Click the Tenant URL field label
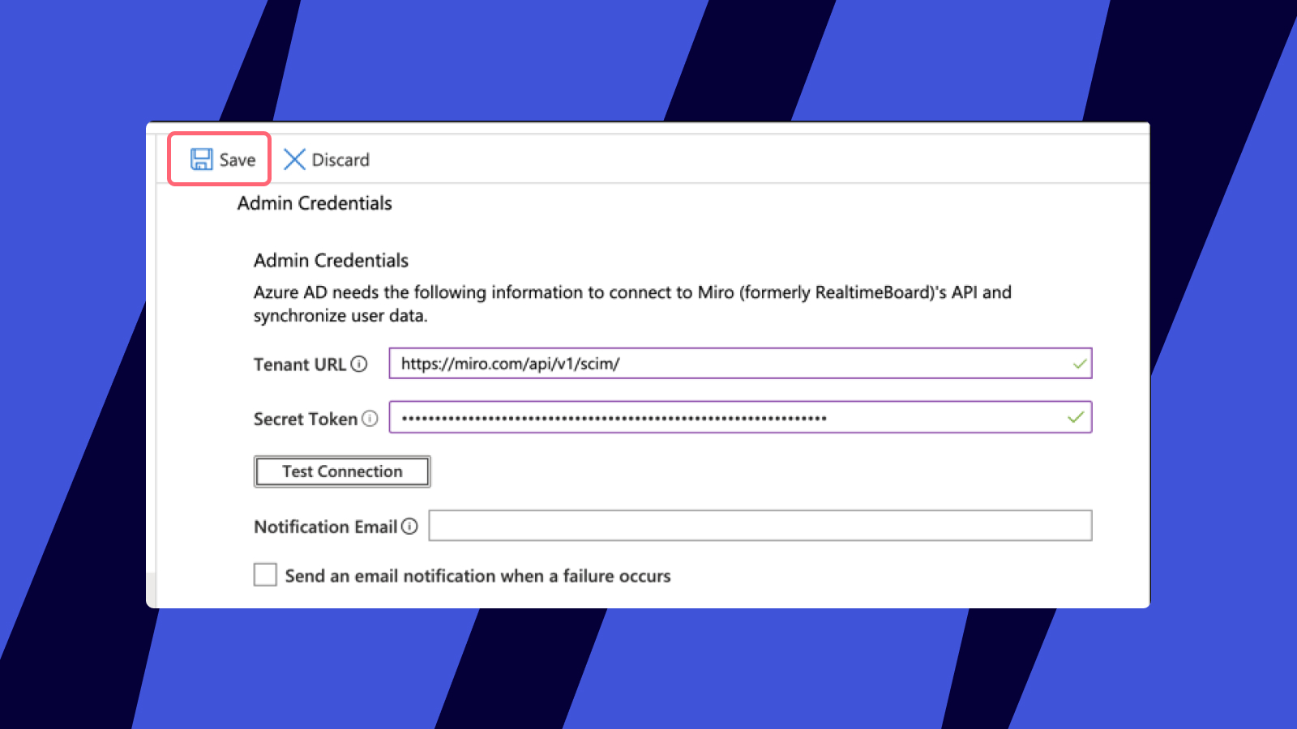The image size is (1297, 729). (299, 364)
